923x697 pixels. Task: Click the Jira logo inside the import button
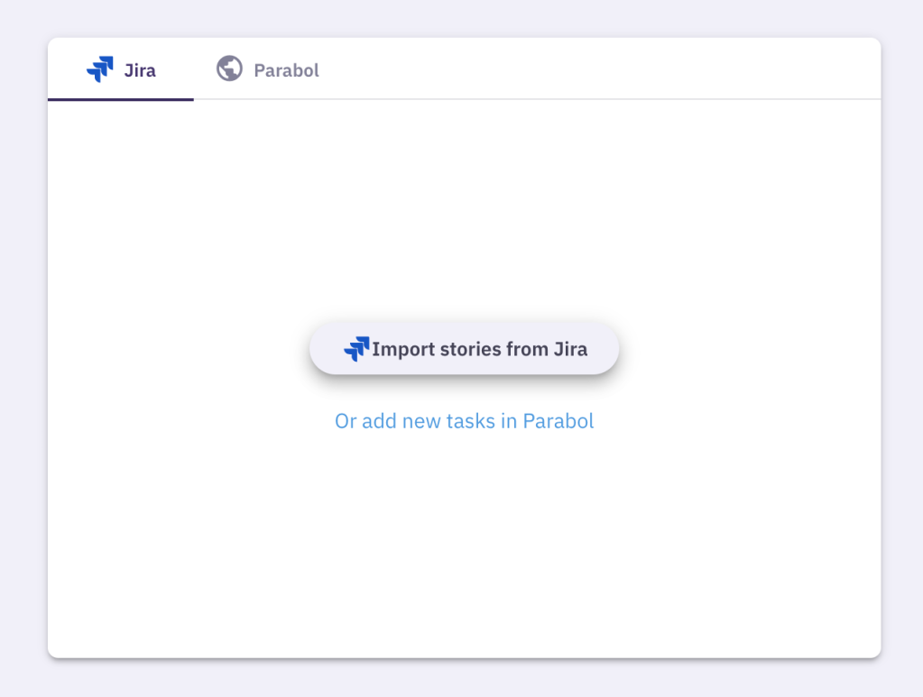tap(356, 349)
